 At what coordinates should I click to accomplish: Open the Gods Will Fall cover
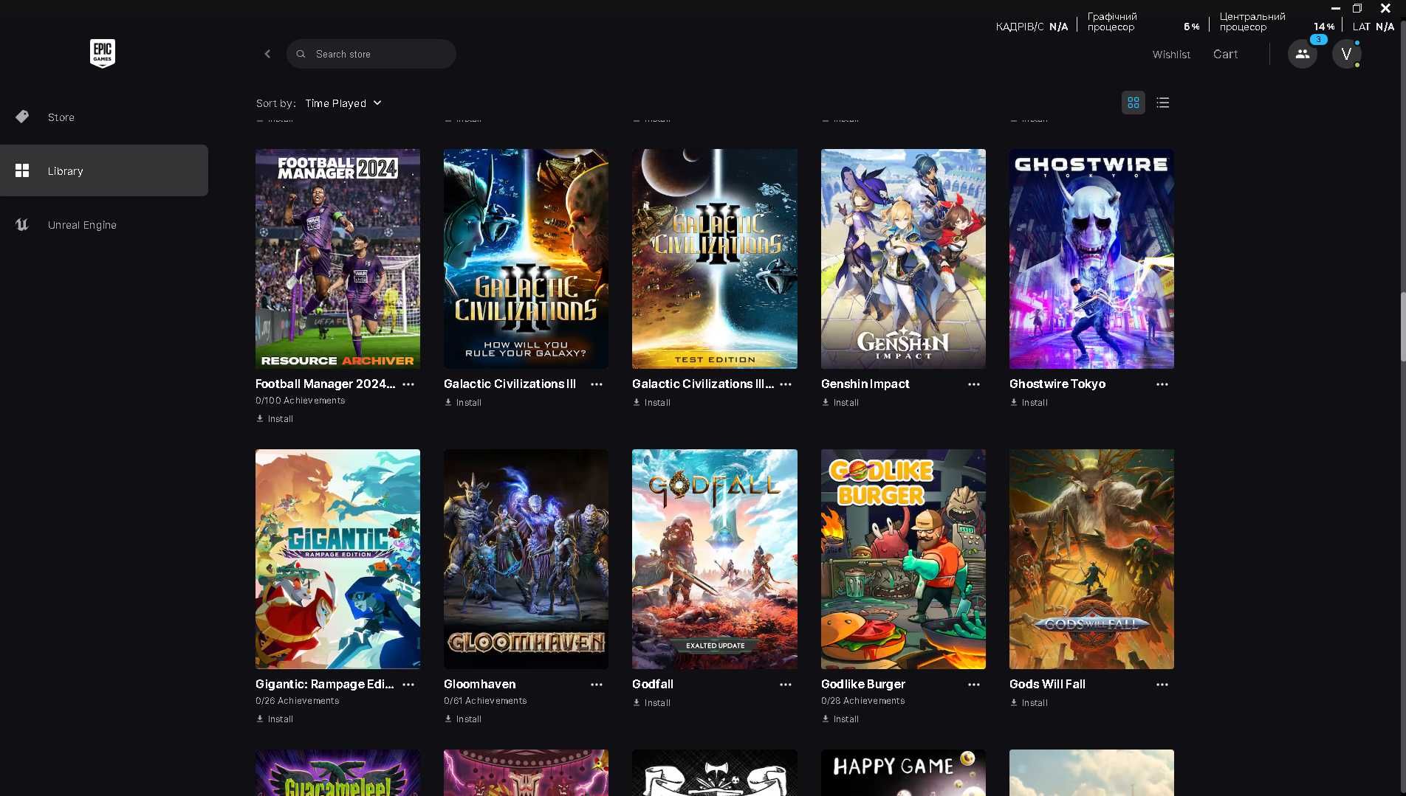click(1091, 559)
